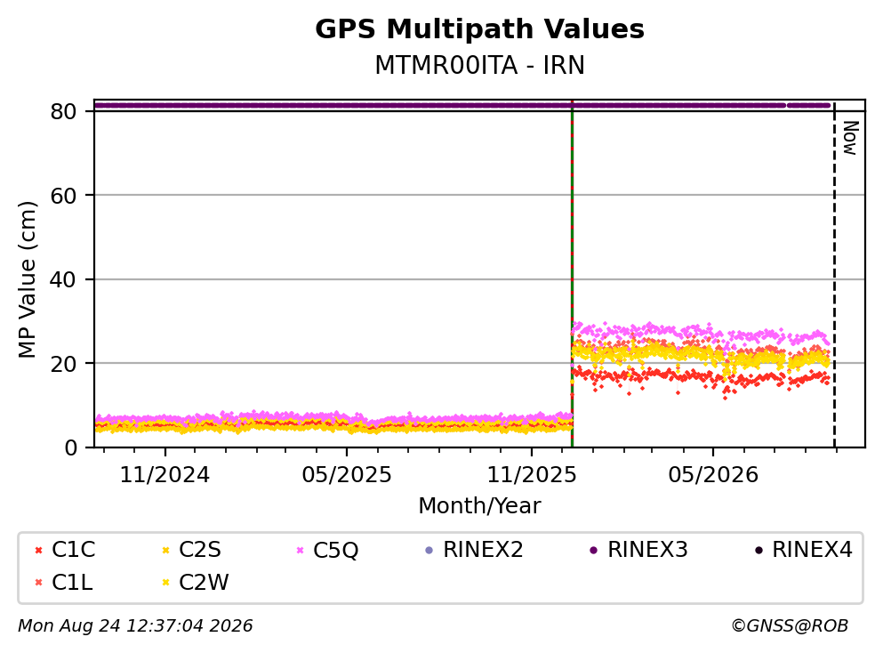Click the C1C red legend marker

click(x=38, y=551)
